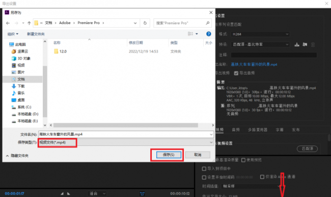Open the 音乐 folder in sidebar

pos(18,93)
